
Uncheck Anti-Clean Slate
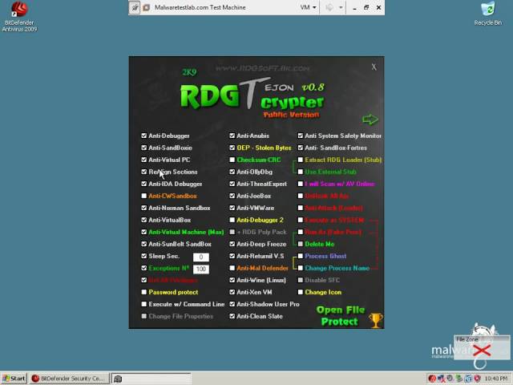pyautogui.click(x=232, y=316)
